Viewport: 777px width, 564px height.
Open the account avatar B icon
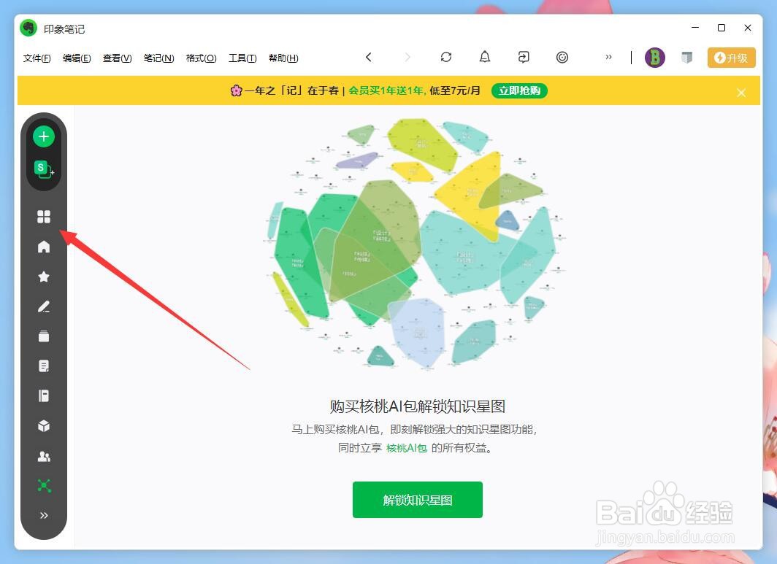click(x=654, y=58)
